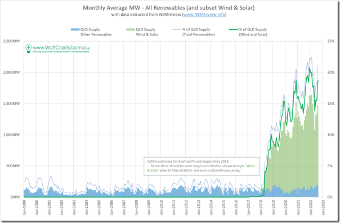Click the '2,500MW' left axis label
This screenshot has height=223, width=340.
click(x=11, y=41)
